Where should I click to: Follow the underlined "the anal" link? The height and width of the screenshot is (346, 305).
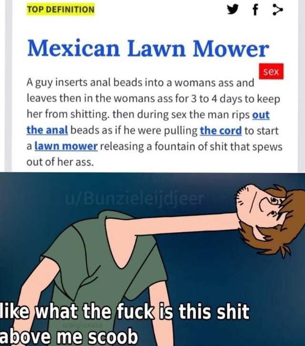tap(47, 130)
